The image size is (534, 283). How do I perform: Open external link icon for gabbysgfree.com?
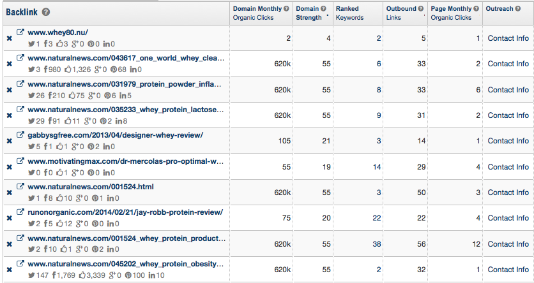pyautogui.click(x=20, y=135)
